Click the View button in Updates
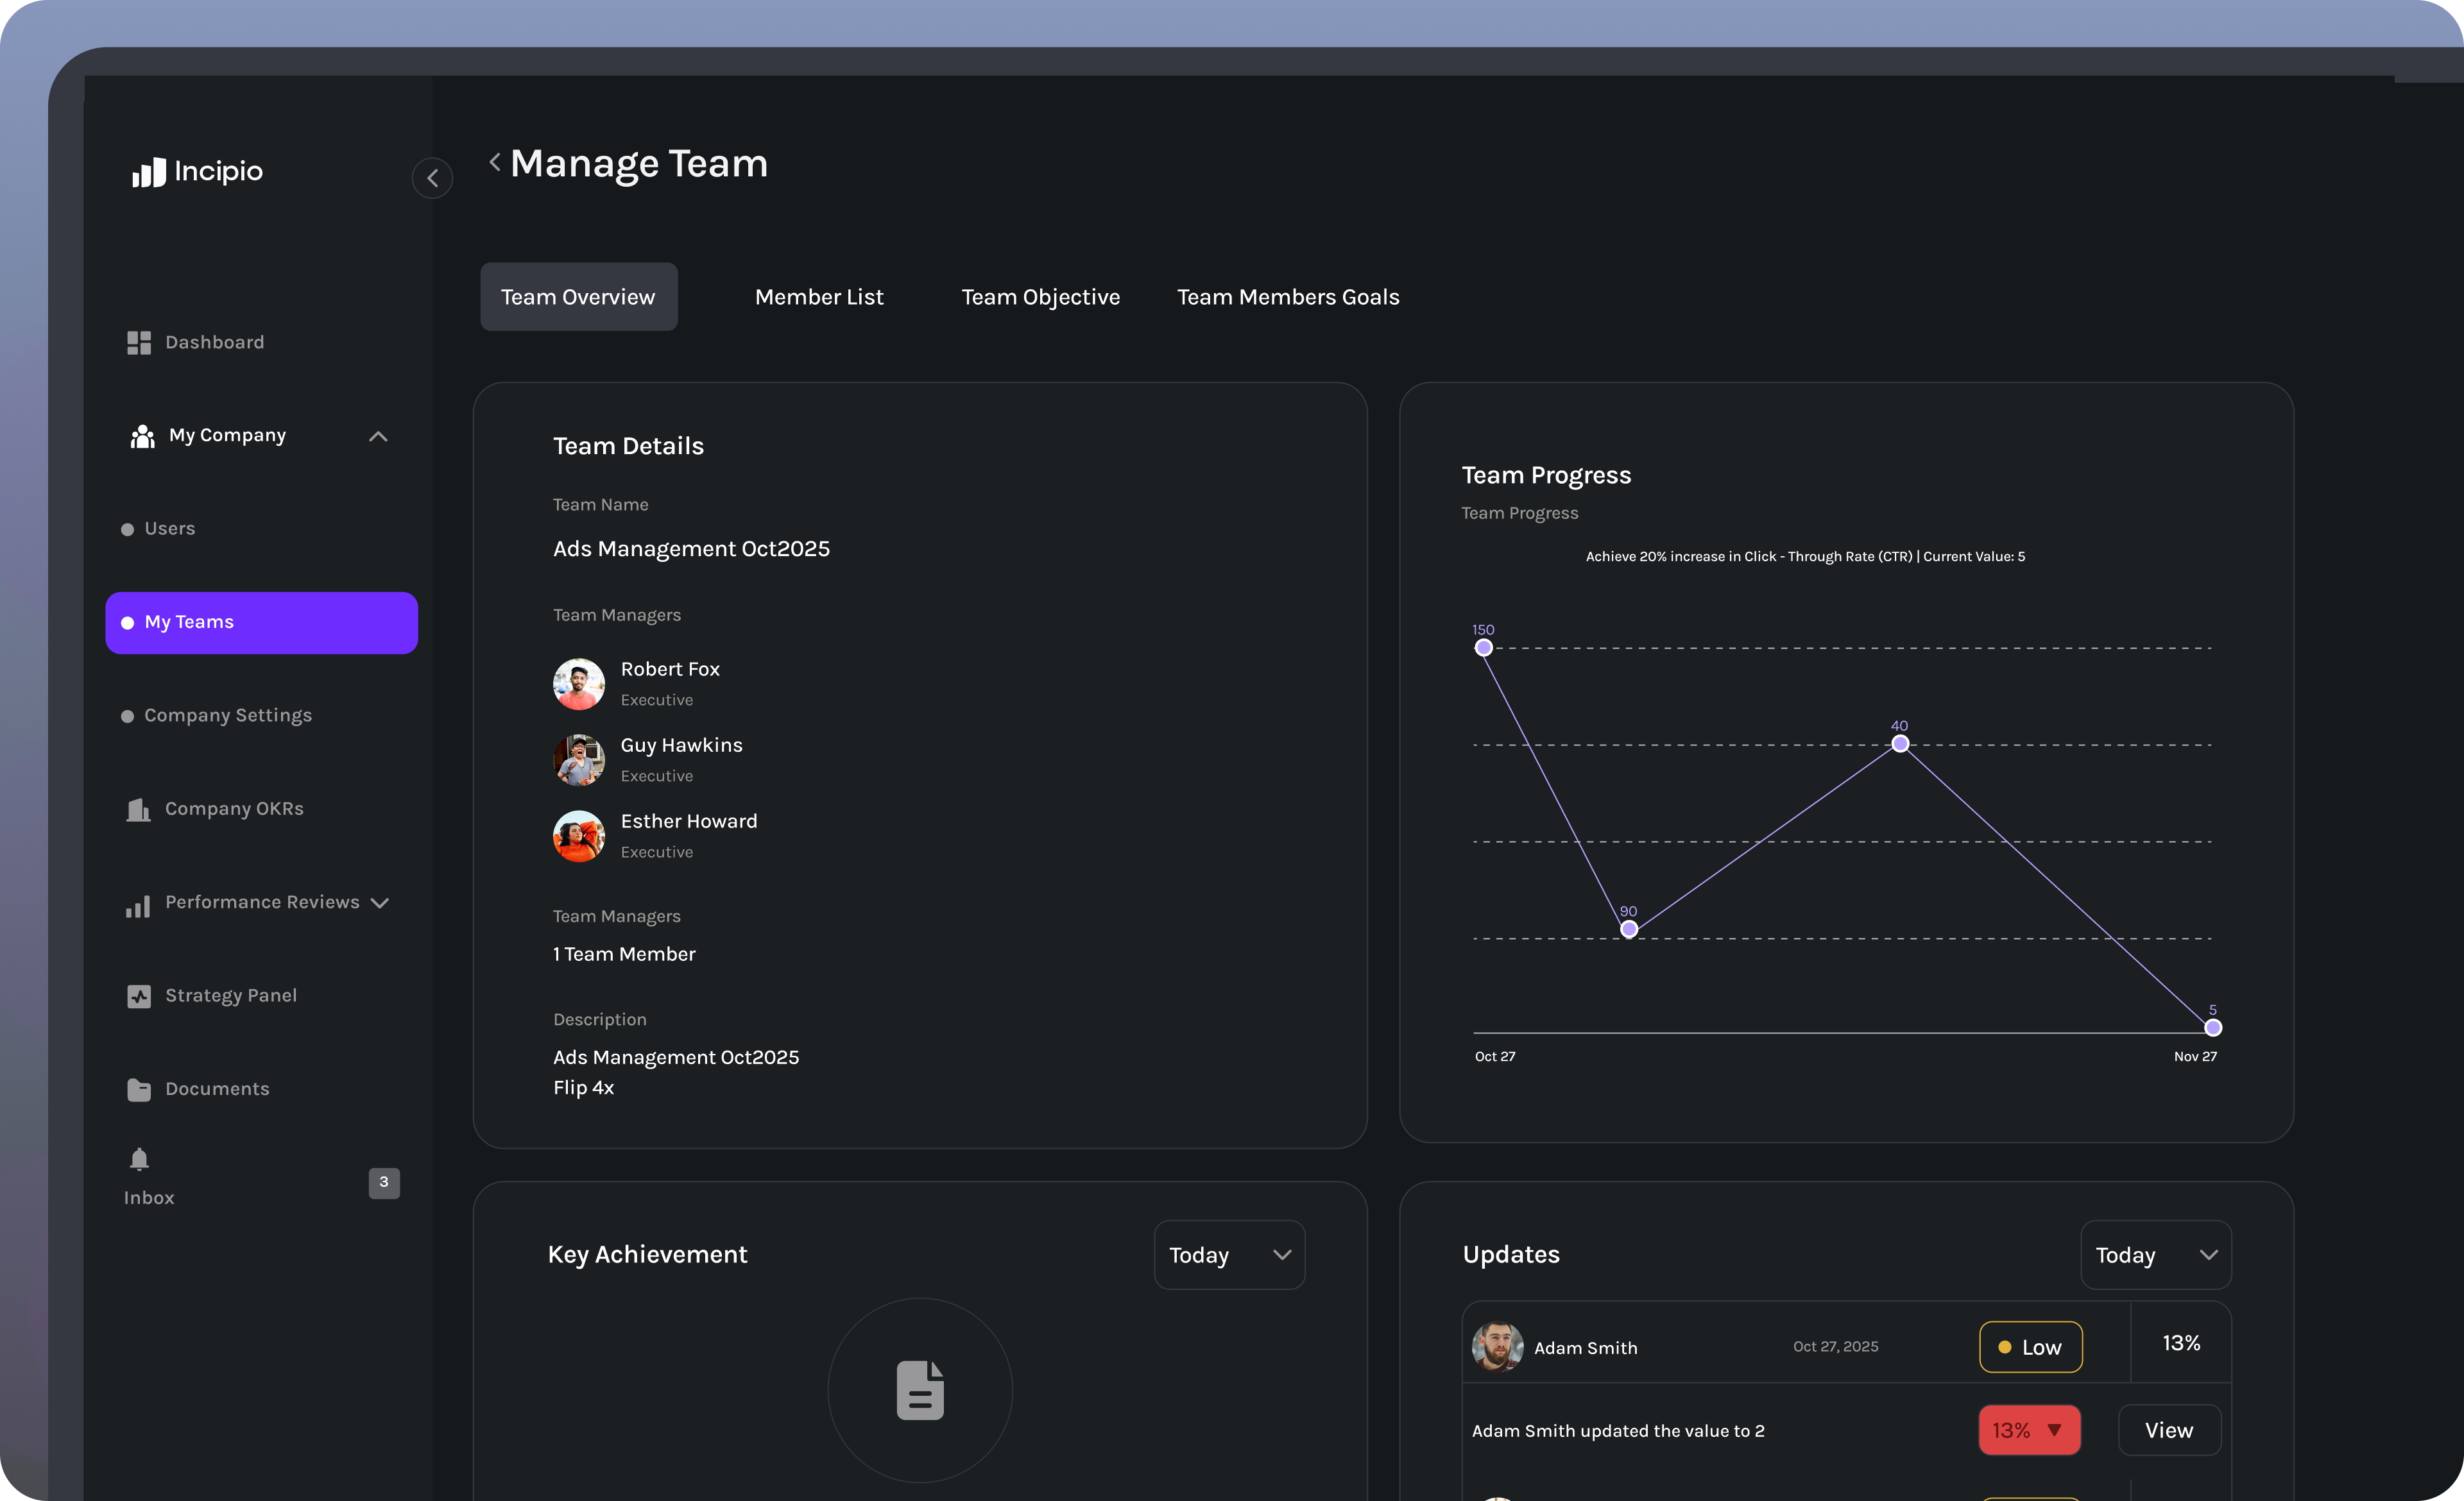The width and height of the screenshot is (2464, 1501). [2168, 1430]
